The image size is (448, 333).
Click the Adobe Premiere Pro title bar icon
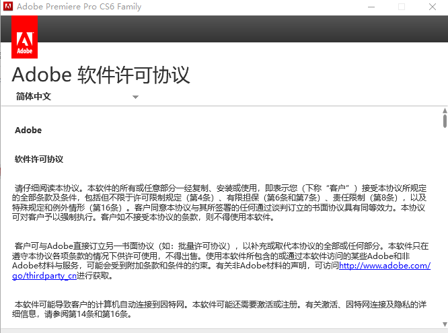(x=8, y=6)
